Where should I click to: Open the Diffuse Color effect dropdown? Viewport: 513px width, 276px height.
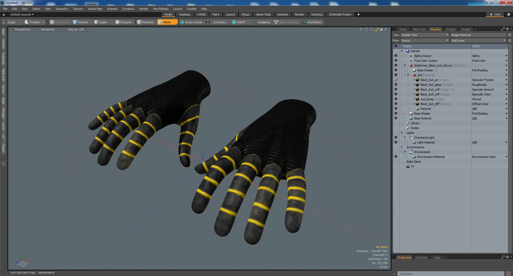[x=506, y=104]
